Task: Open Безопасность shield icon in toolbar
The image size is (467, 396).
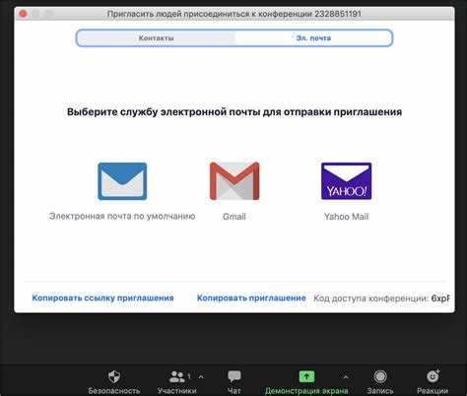Action: point(114,376)
